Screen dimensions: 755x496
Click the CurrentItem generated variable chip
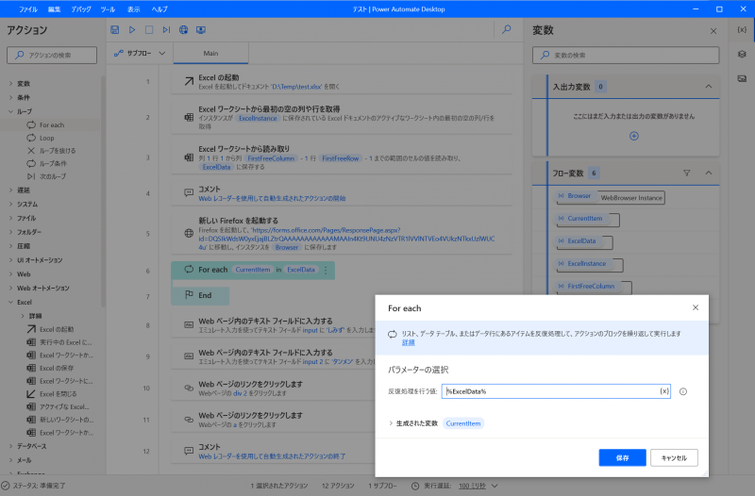pos(463,423)
